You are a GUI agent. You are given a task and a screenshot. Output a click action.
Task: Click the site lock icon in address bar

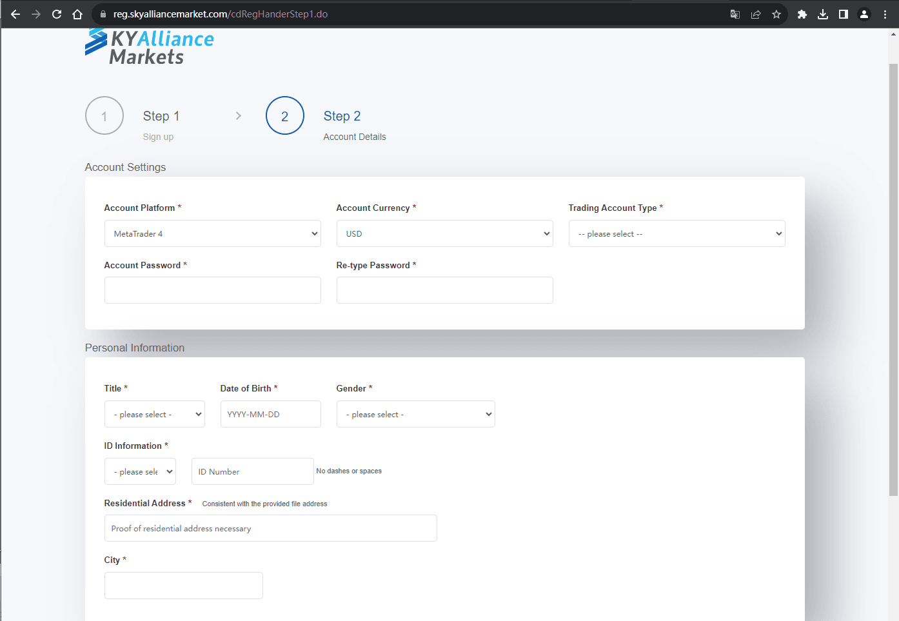tap(103, 14)
